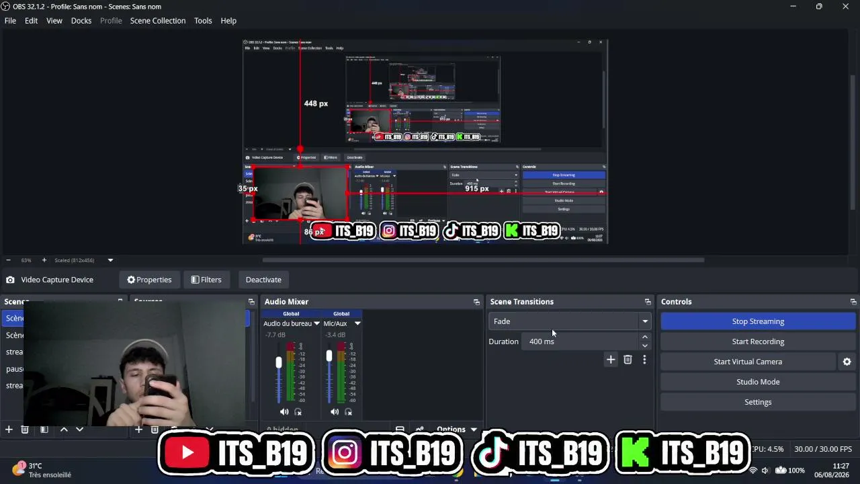Click the program preview canvas
The width and height of the screenshot is (860, 484).
pyautogui.click(x=425, y=141)
